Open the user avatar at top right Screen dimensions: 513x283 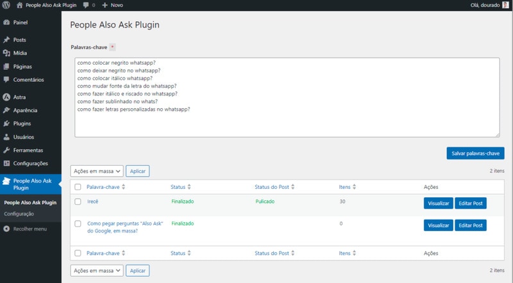505,5
